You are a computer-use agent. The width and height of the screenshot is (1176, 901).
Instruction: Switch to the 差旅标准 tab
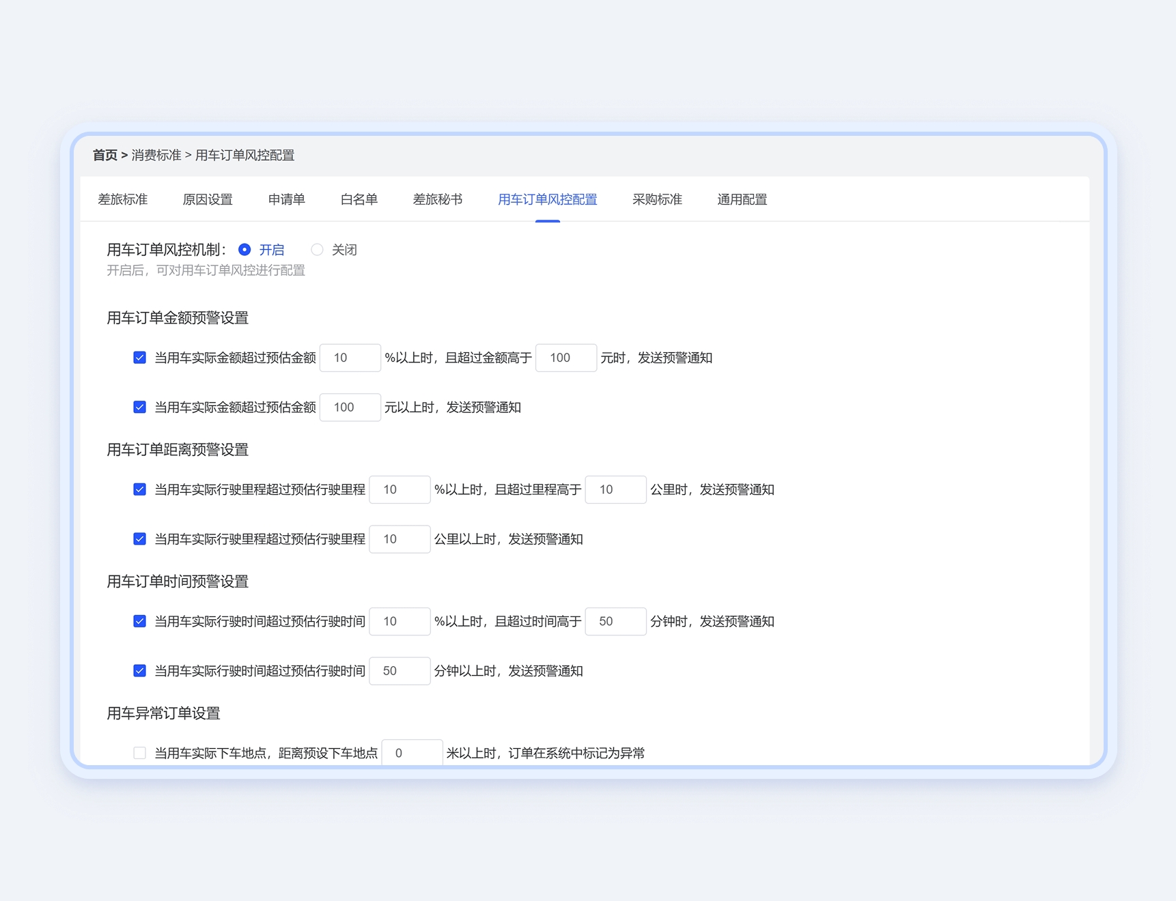coord(123,199)
